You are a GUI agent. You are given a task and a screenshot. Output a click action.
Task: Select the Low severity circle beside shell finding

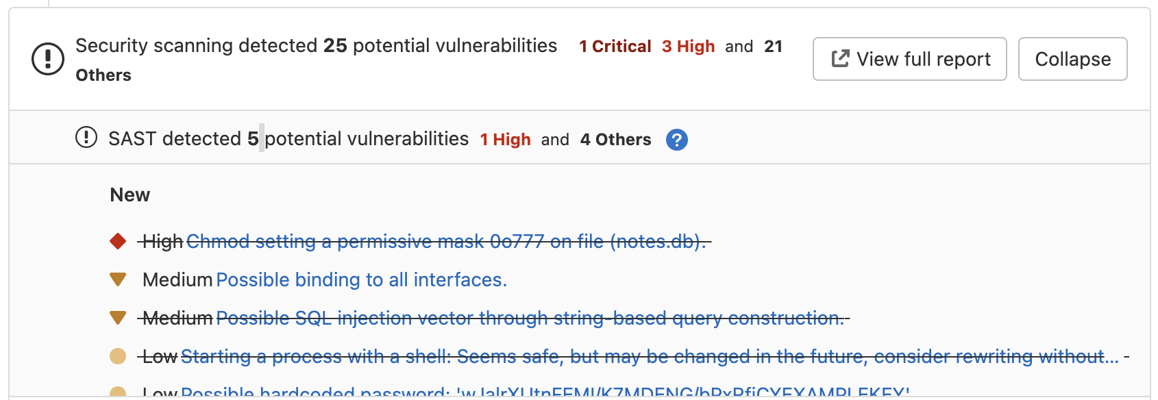[x=116, y=355]
